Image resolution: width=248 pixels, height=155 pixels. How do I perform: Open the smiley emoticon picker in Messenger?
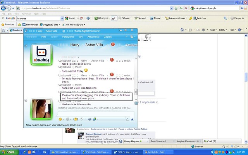point(60,119)
